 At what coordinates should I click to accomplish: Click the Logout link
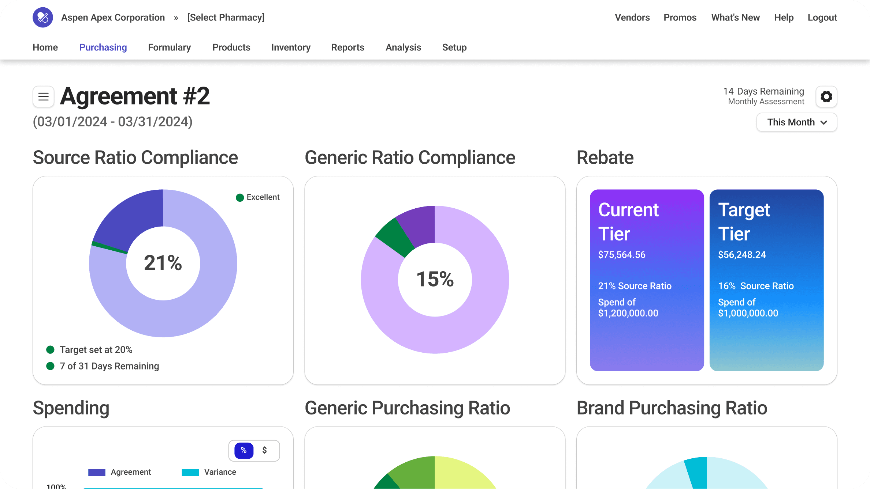822,18
